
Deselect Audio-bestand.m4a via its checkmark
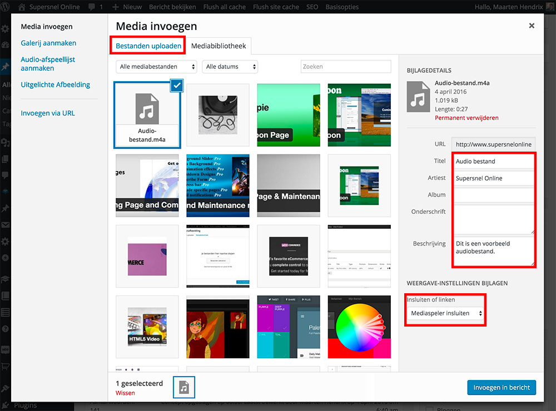coord(176,86)
